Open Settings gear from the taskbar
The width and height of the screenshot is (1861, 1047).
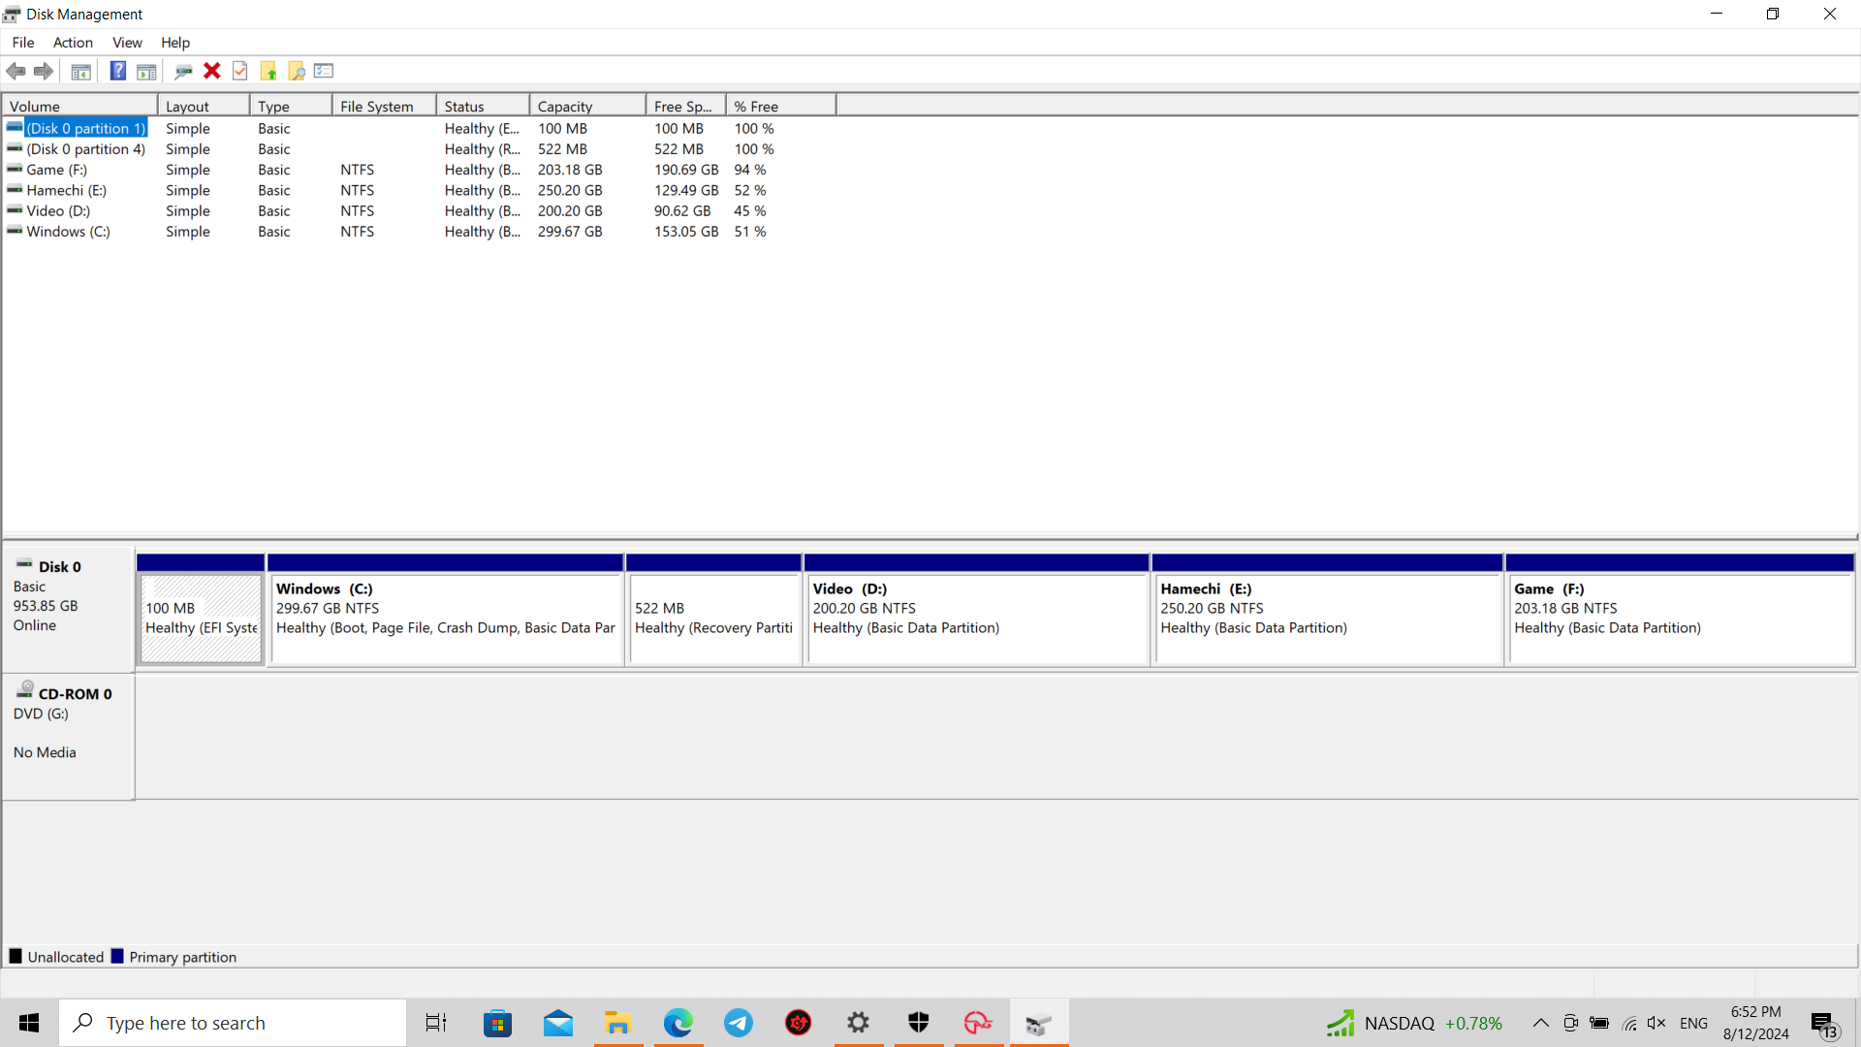pyautogui.click(x=859, y=1023)
